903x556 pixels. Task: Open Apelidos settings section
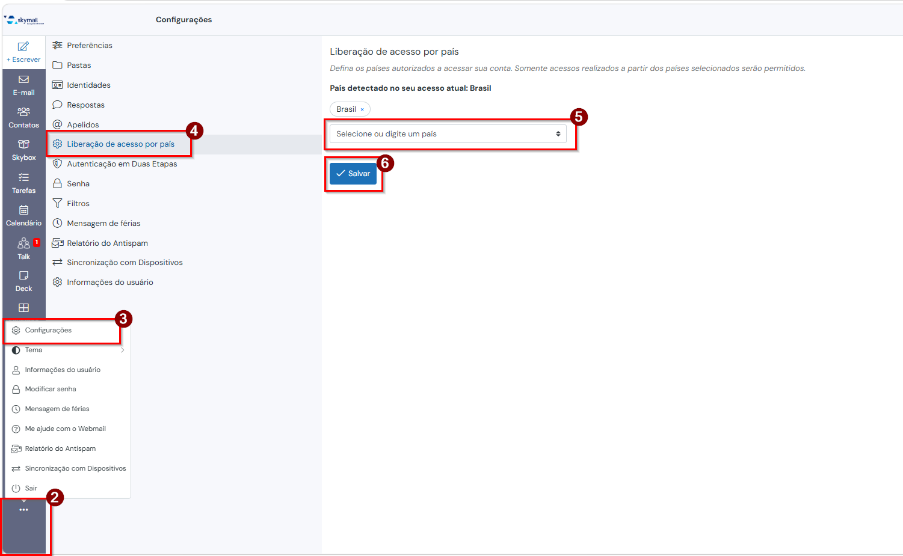click(184, 125)
